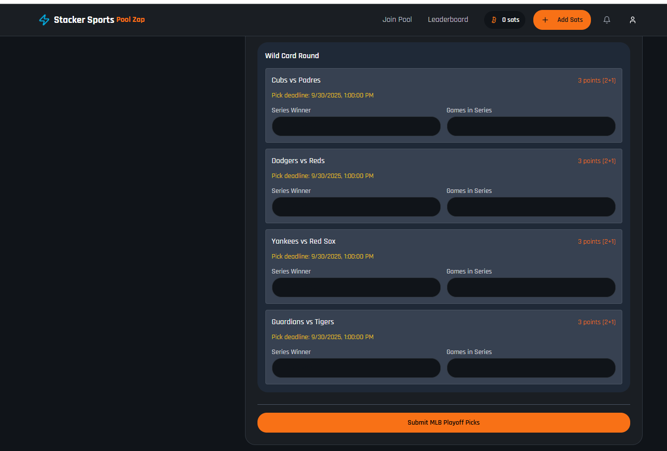Open Games in Series dropdown for Dodgers vs Reds
Image resolution: width=667 pixels, height=451 pixels.
[x=531, y=207]
